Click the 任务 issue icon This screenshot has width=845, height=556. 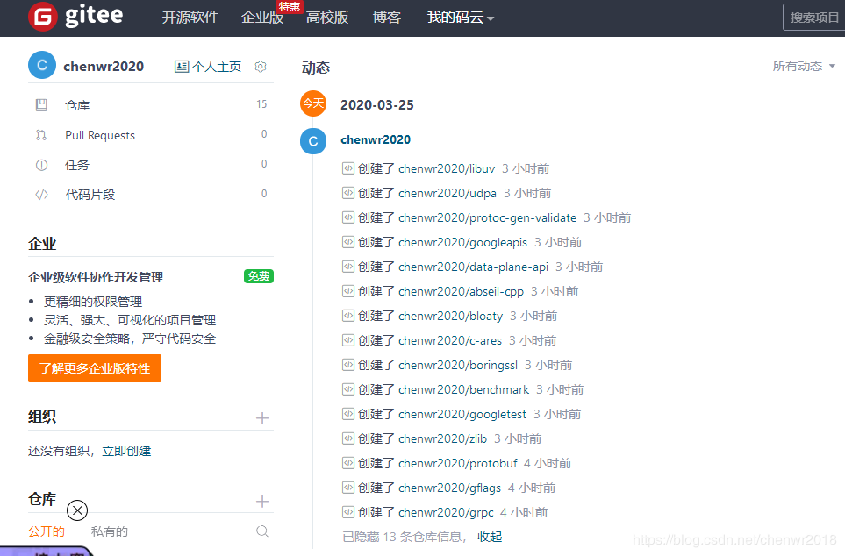coord(41,165)
